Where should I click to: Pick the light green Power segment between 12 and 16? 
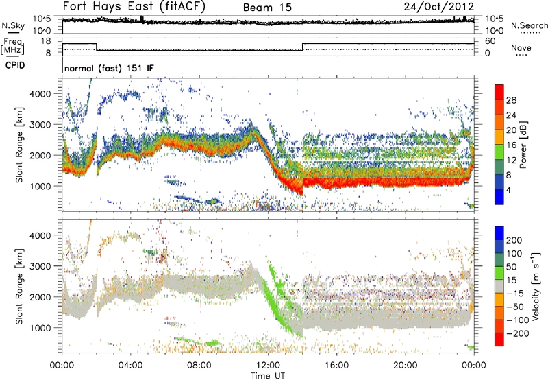499,152
